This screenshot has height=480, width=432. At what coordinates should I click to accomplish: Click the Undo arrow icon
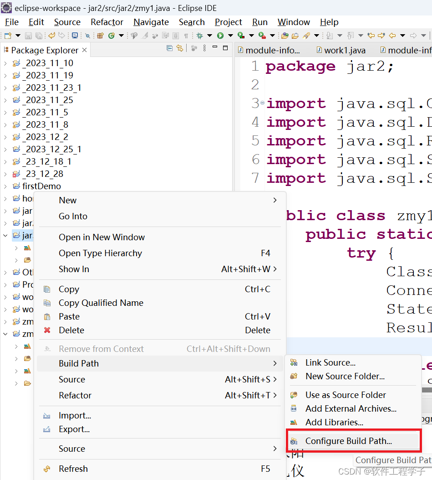pos(51,35)
